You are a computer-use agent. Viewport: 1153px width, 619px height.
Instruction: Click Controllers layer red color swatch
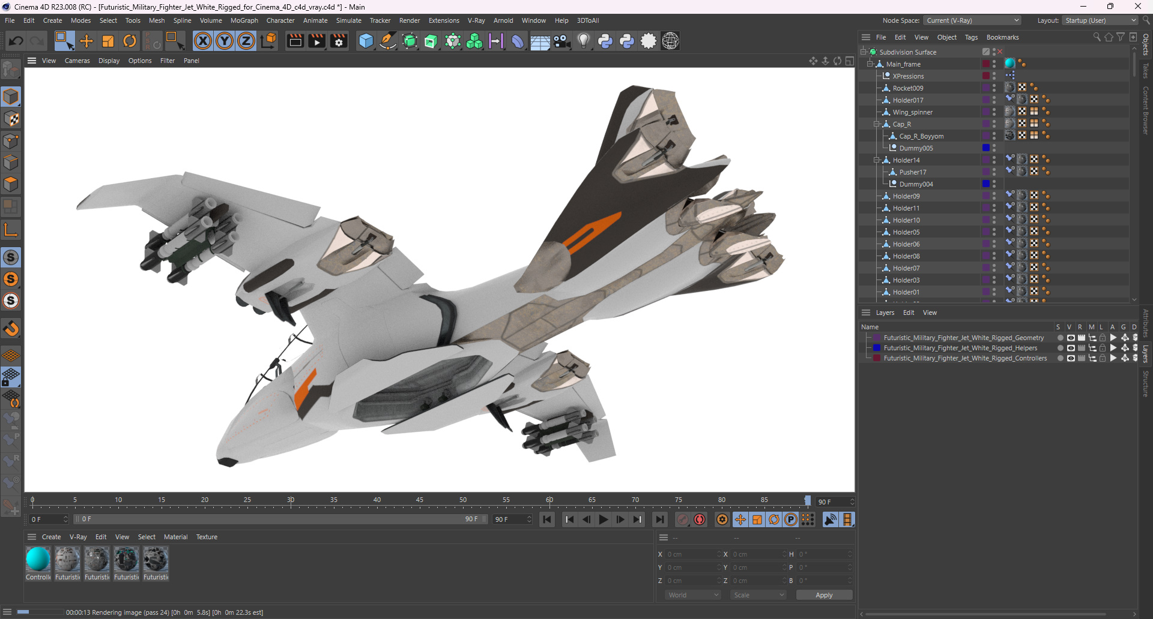point(877,358)
